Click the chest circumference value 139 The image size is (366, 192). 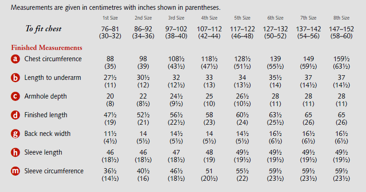[x=276, y=59]
